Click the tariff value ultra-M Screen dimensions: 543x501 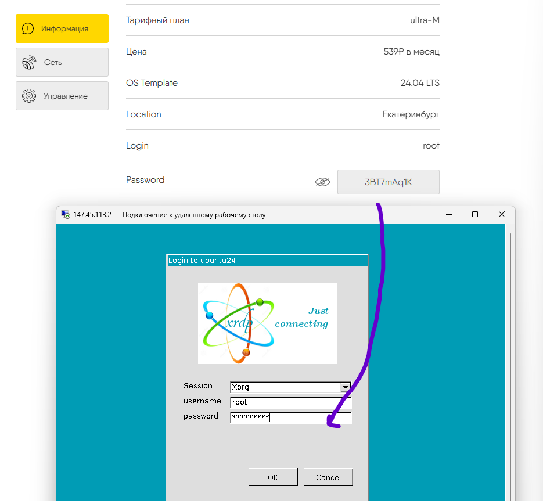[x=425, y=20]
